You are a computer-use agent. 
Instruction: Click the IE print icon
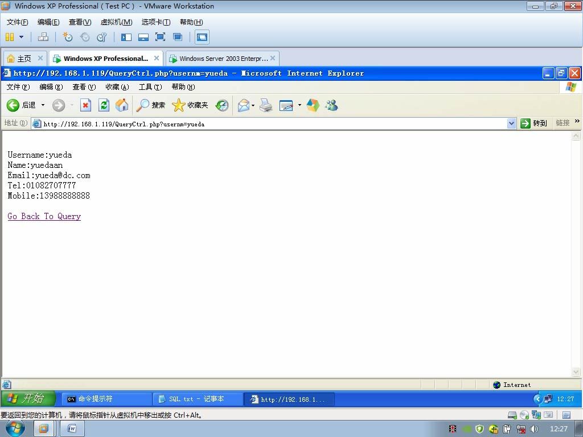point(266,105)
